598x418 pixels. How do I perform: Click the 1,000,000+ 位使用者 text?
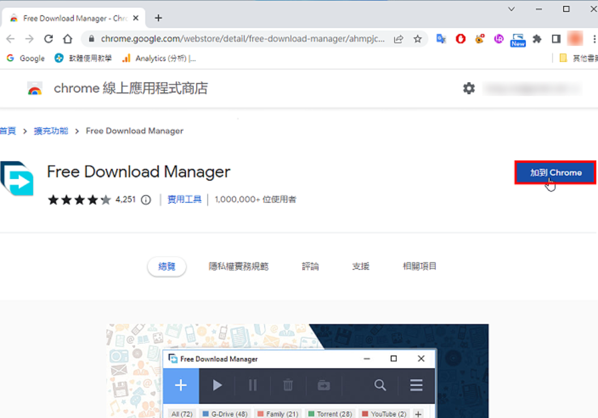255,200
